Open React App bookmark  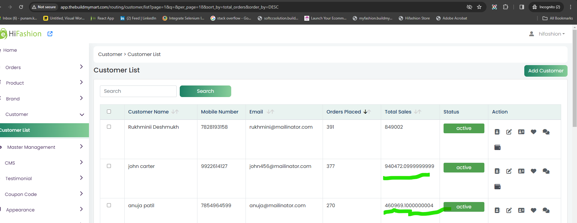point(102,18)
